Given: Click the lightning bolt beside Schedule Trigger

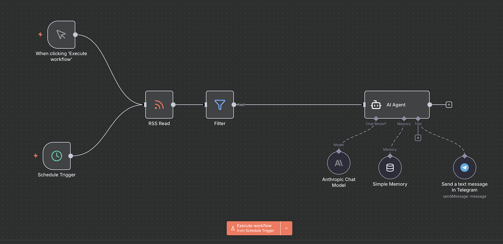Looking at the screenshot, I should point(35,156).
